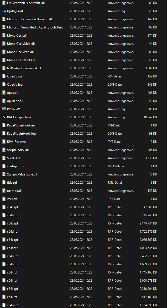This screenshot has height=308, width=167.
Task: Click the RAGEPluginHook application icon
Action: pos(4,117)
